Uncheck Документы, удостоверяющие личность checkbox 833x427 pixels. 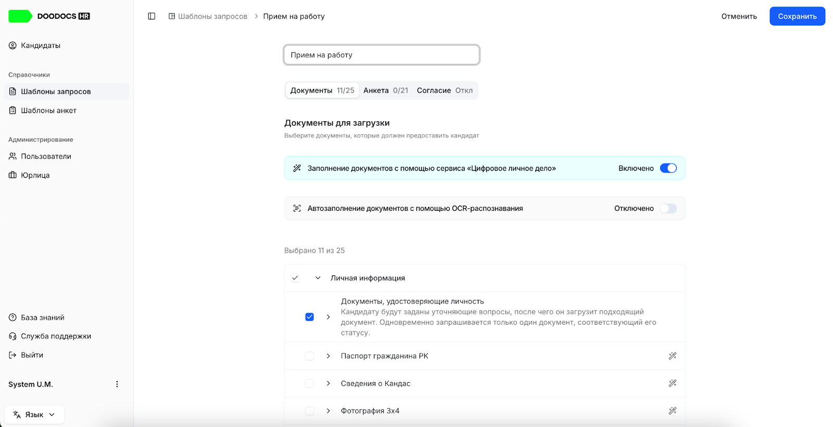[309, 317]
